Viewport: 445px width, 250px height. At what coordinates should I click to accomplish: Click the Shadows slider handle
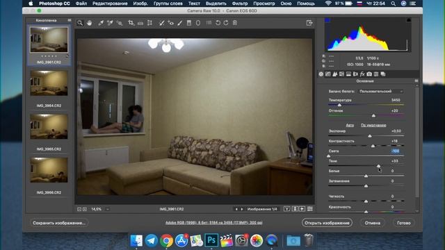(378, 166)
